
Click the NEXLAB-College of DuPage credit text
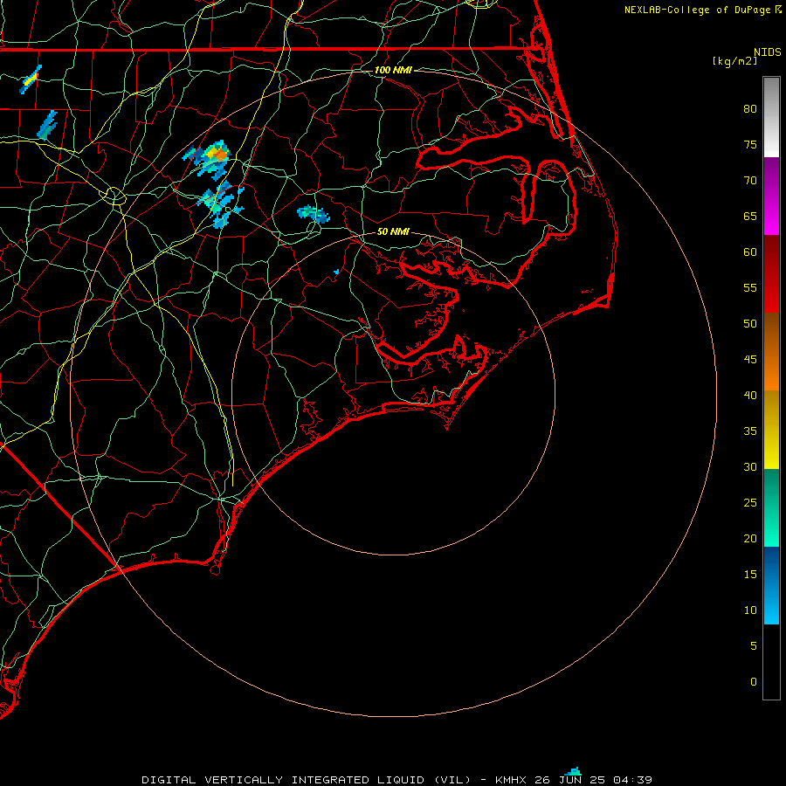pyautogui.click(x=698, y=10)
